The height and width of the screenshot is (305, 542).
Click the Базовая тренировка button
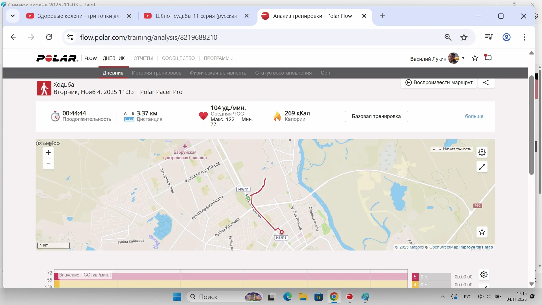(x=376, y=116)
